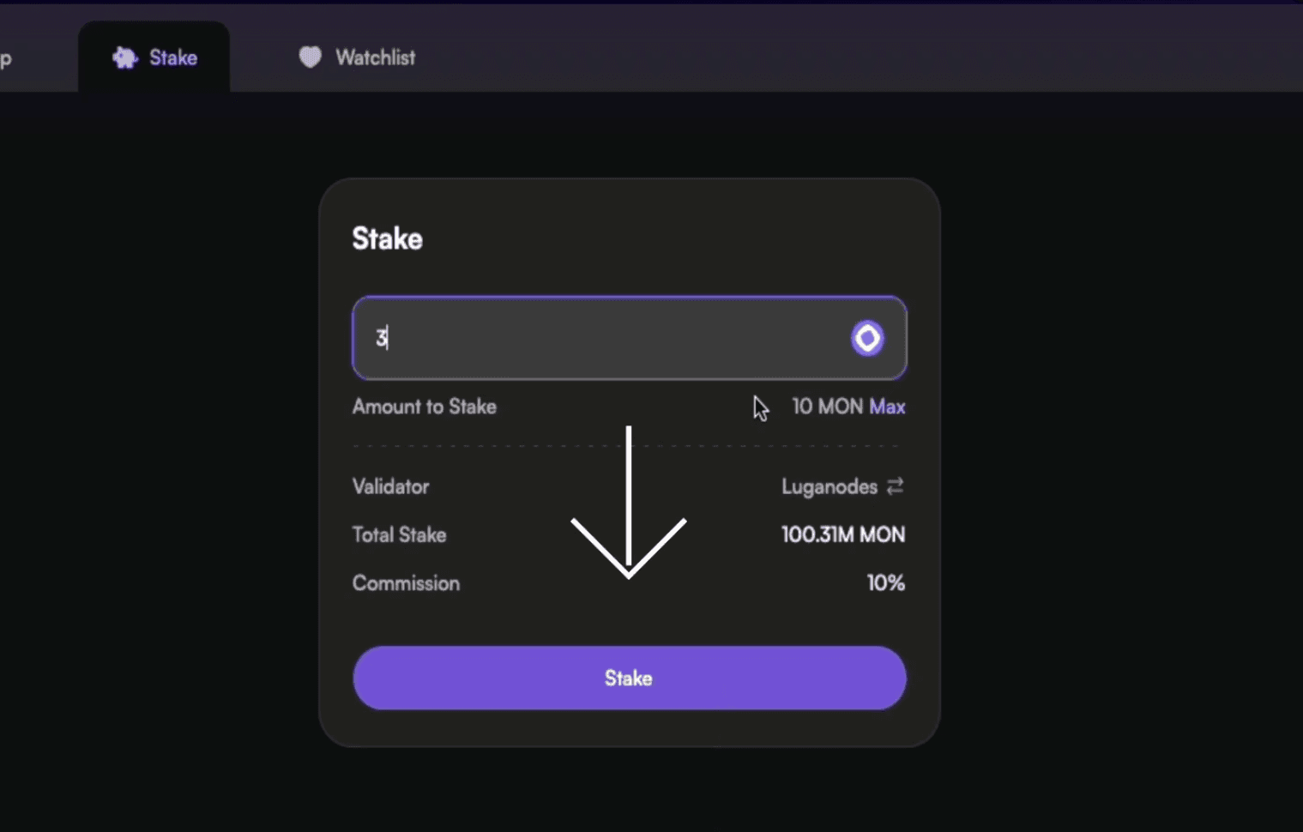Click the Stake heading in the card

tap(387, 238)
